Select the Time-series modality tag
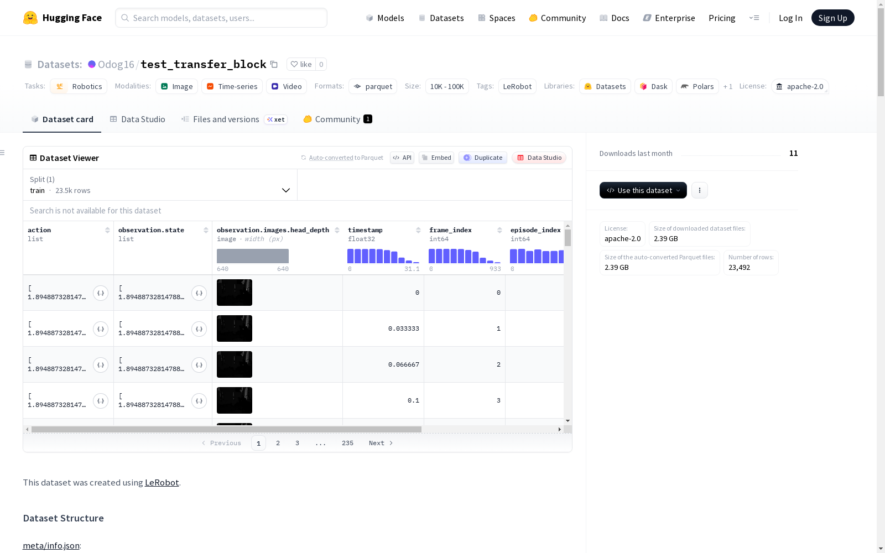The image size is (885, 553). 232,86
